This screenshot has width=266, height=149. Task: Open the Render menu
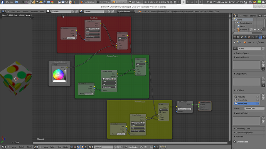25,11
